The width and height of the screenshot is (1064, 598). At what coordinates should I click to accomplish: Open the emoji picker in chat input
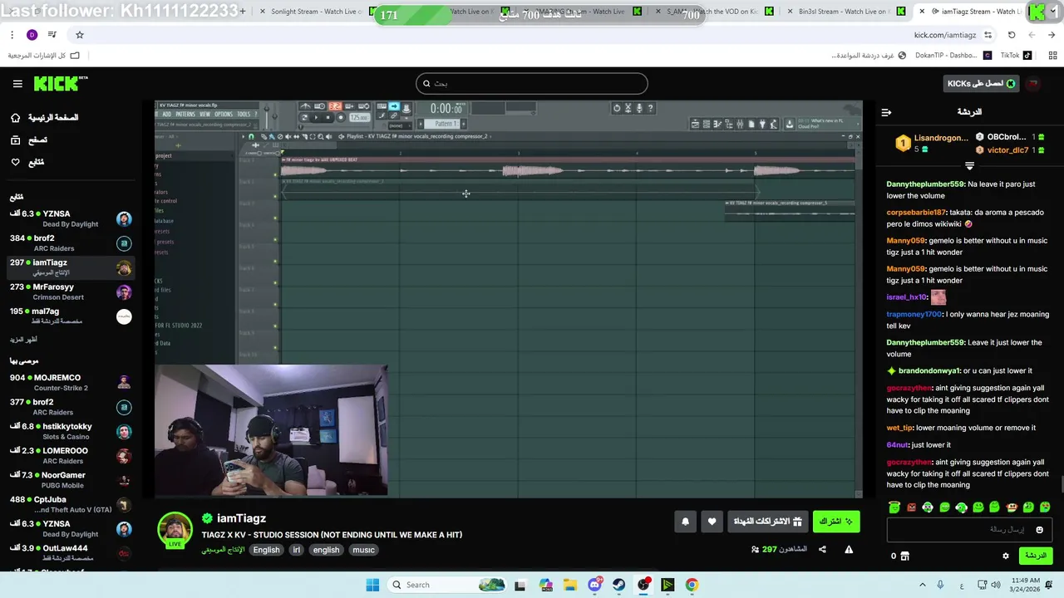click(1039, 530)
